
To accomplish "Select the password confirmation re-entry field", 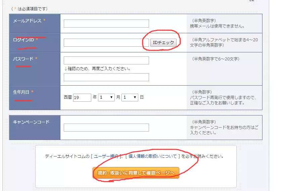I will 106,77.
